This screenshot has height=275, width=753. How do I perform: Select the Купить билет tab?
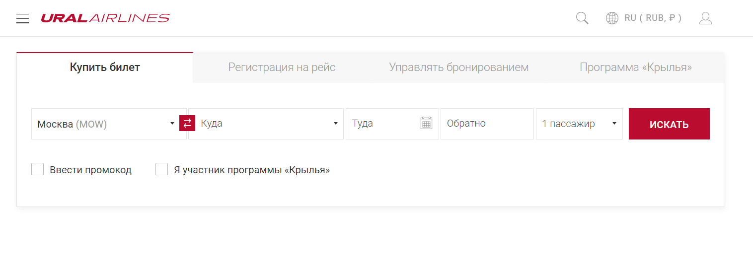pos(105,67)
